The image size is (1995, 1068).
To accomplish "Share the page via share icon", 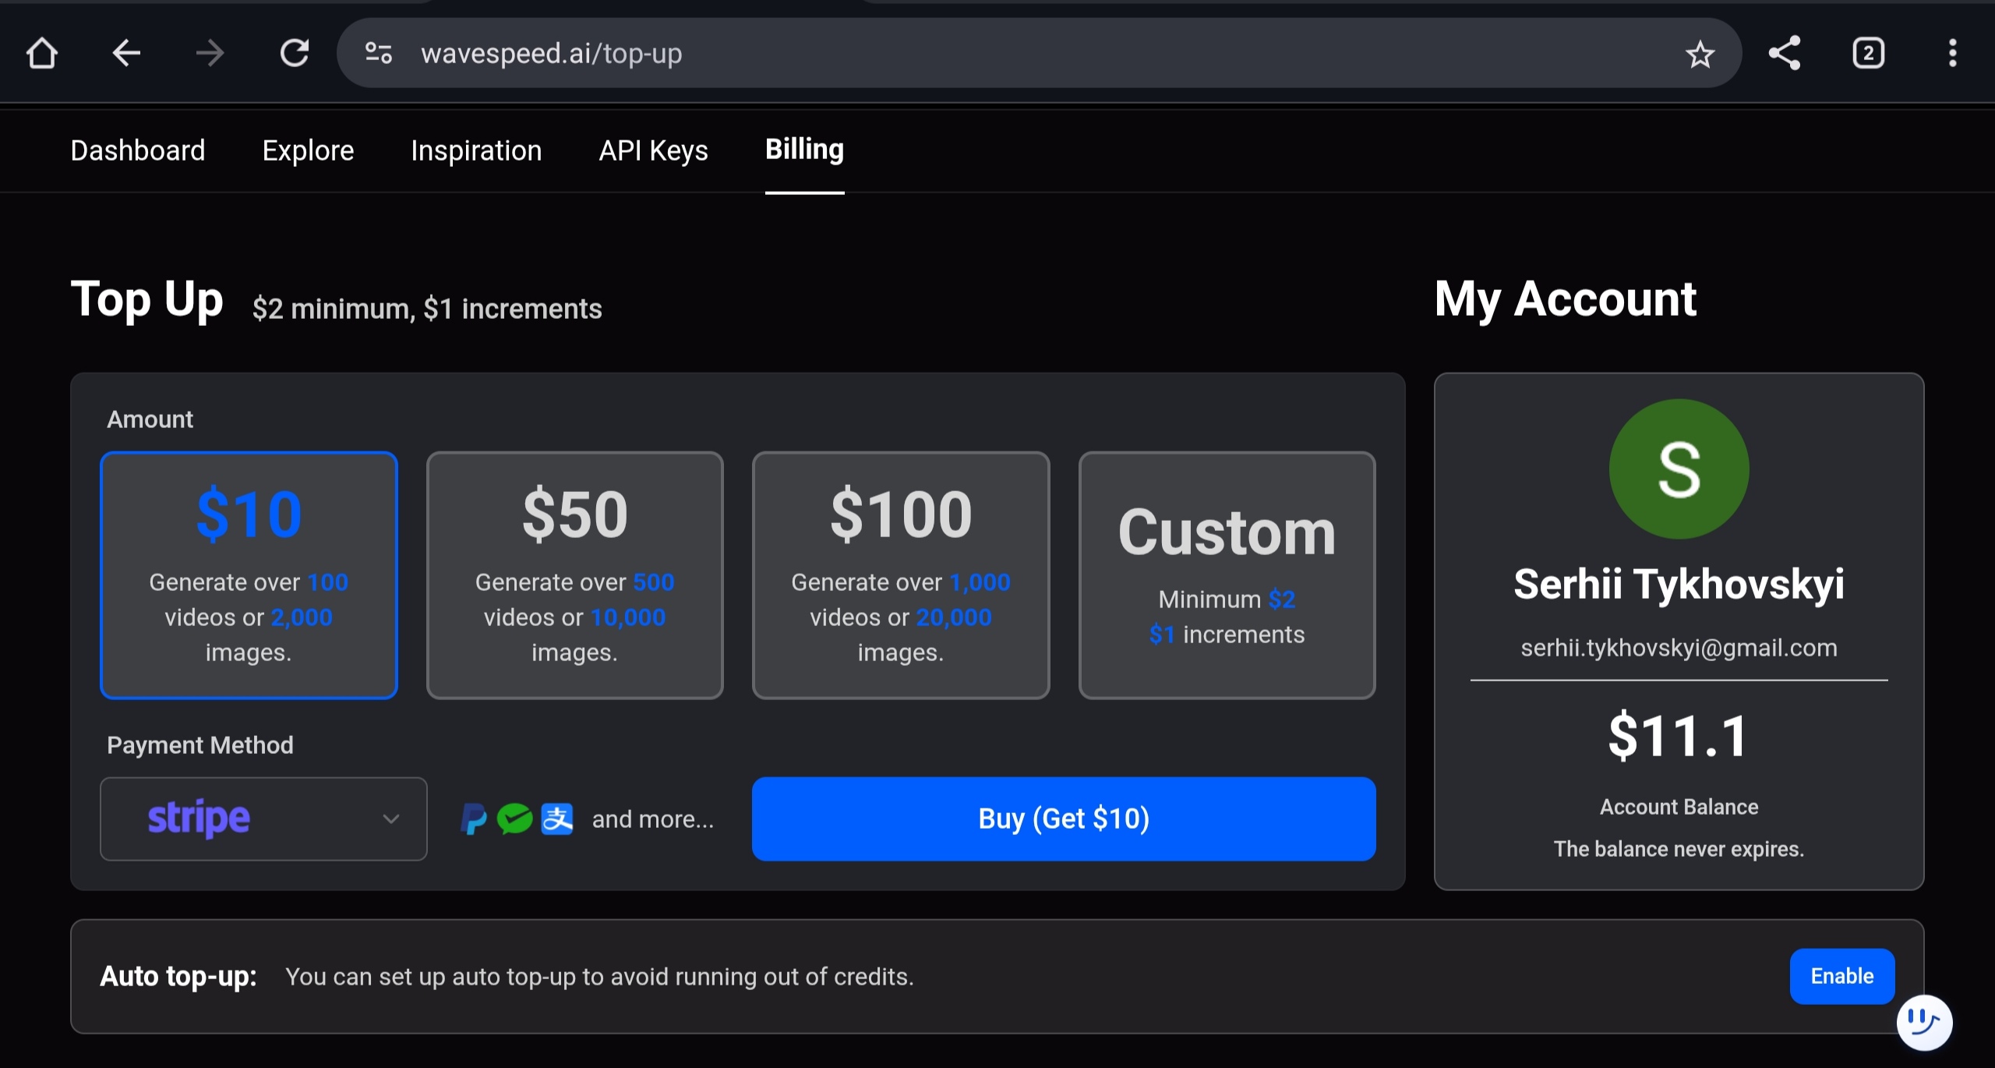I will click(x=1785, y=54).
